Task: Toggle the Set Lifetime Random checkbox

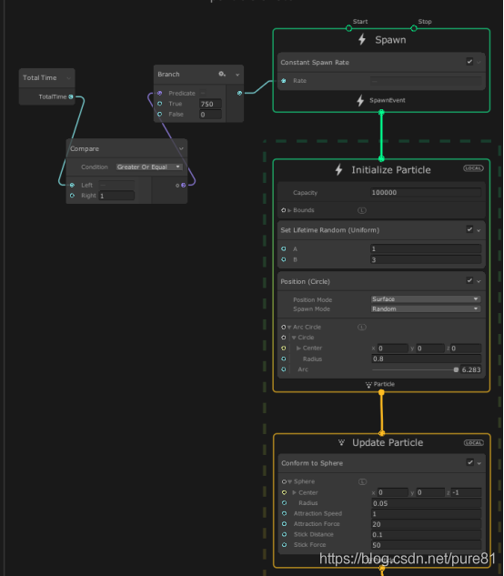Action: tap(469, 229)
